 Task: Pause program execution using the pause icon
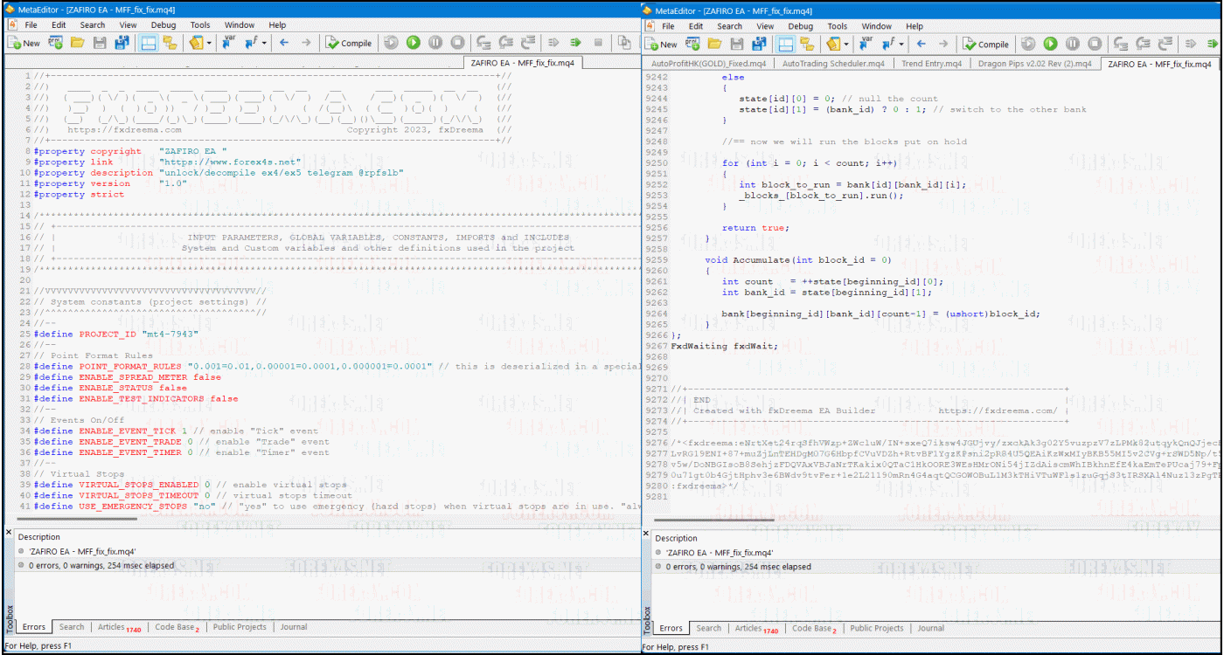point(435,42)
